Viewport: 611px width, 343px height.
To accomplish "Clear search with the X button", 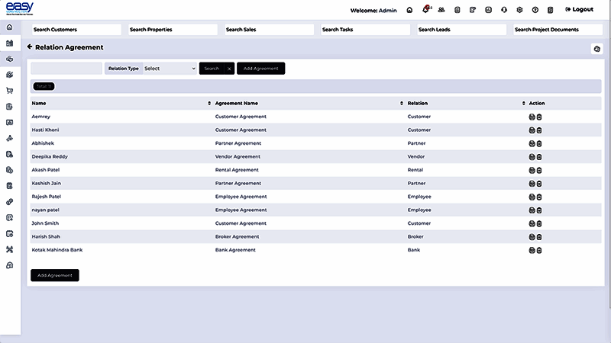I will click(230, 69).
